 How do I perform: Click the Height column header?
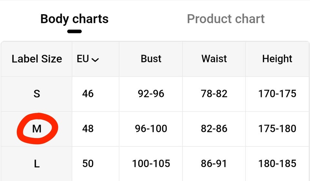click(x=277, y=59)
